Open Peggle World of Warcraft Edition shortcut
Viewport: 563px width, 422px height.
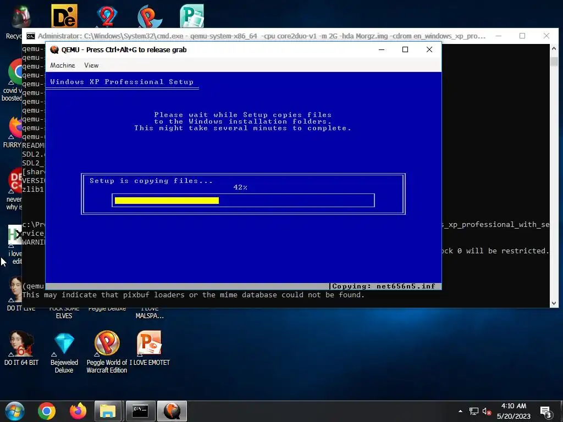[107, 353]
